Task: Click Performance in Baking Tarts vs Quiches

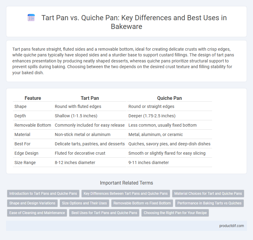Action: click(209, 203)
